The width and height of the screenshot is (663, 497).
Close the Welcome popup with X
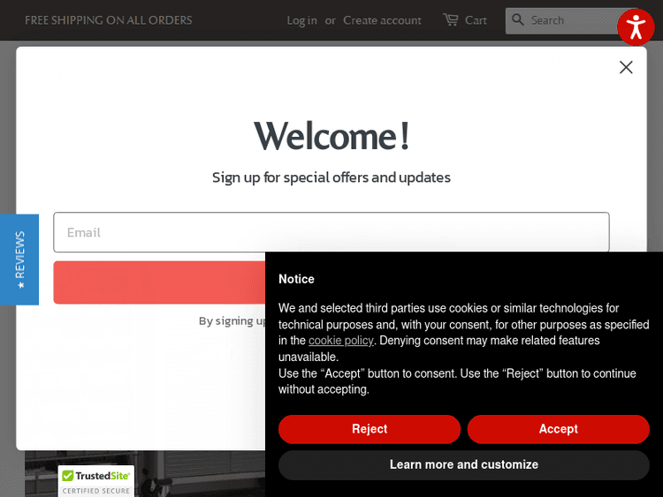point(626,67)
